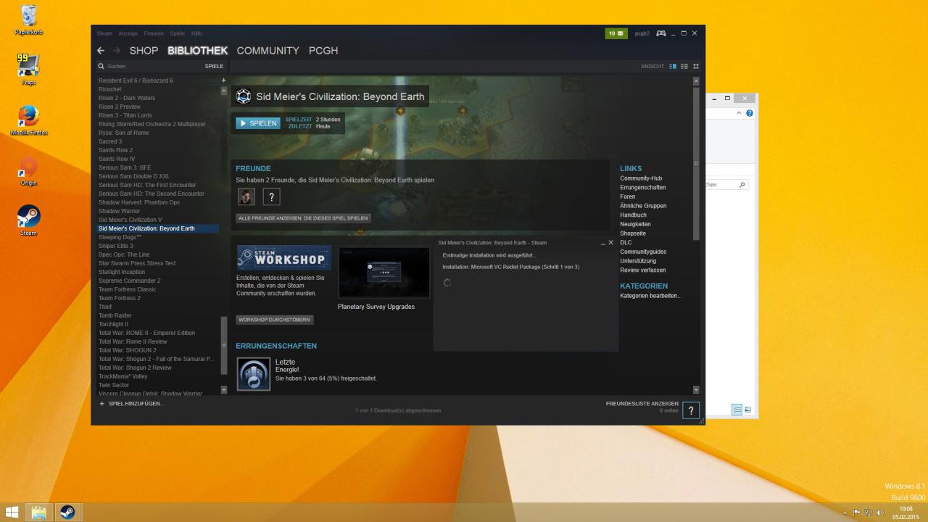Click game details pane scrollbar up arrow
This screenshot has width=928, height=522.
[x=696, y=80]
